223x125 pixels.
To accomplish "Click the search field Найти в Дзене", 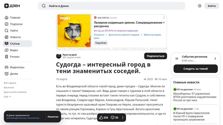I will pyautogui.click(x=111, y=6).
